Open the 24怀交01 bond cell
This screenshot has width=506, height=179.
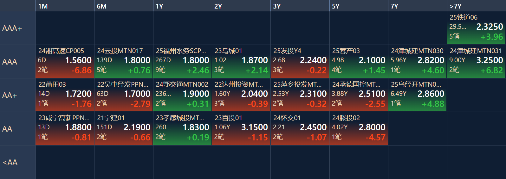click(x=300, y=128)
